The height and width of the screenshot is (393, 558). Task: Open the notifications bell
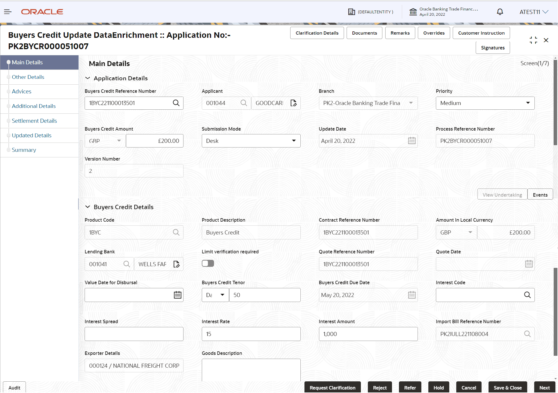coord(500,12)
